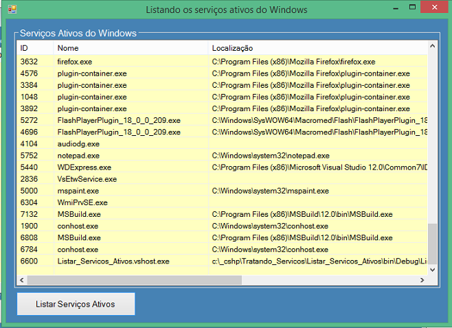Select the firefox.exe row name

pyautogui.click(x=75, y=62)
